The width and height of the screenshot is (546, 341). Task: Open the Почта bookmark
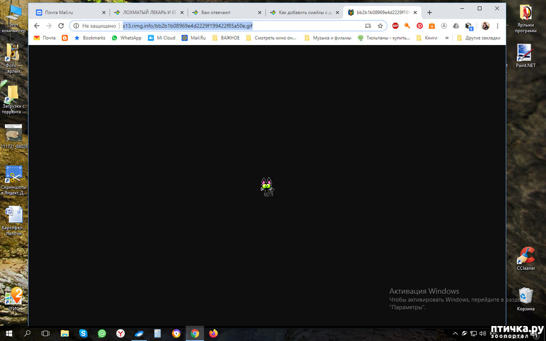[x=45, y=38]
